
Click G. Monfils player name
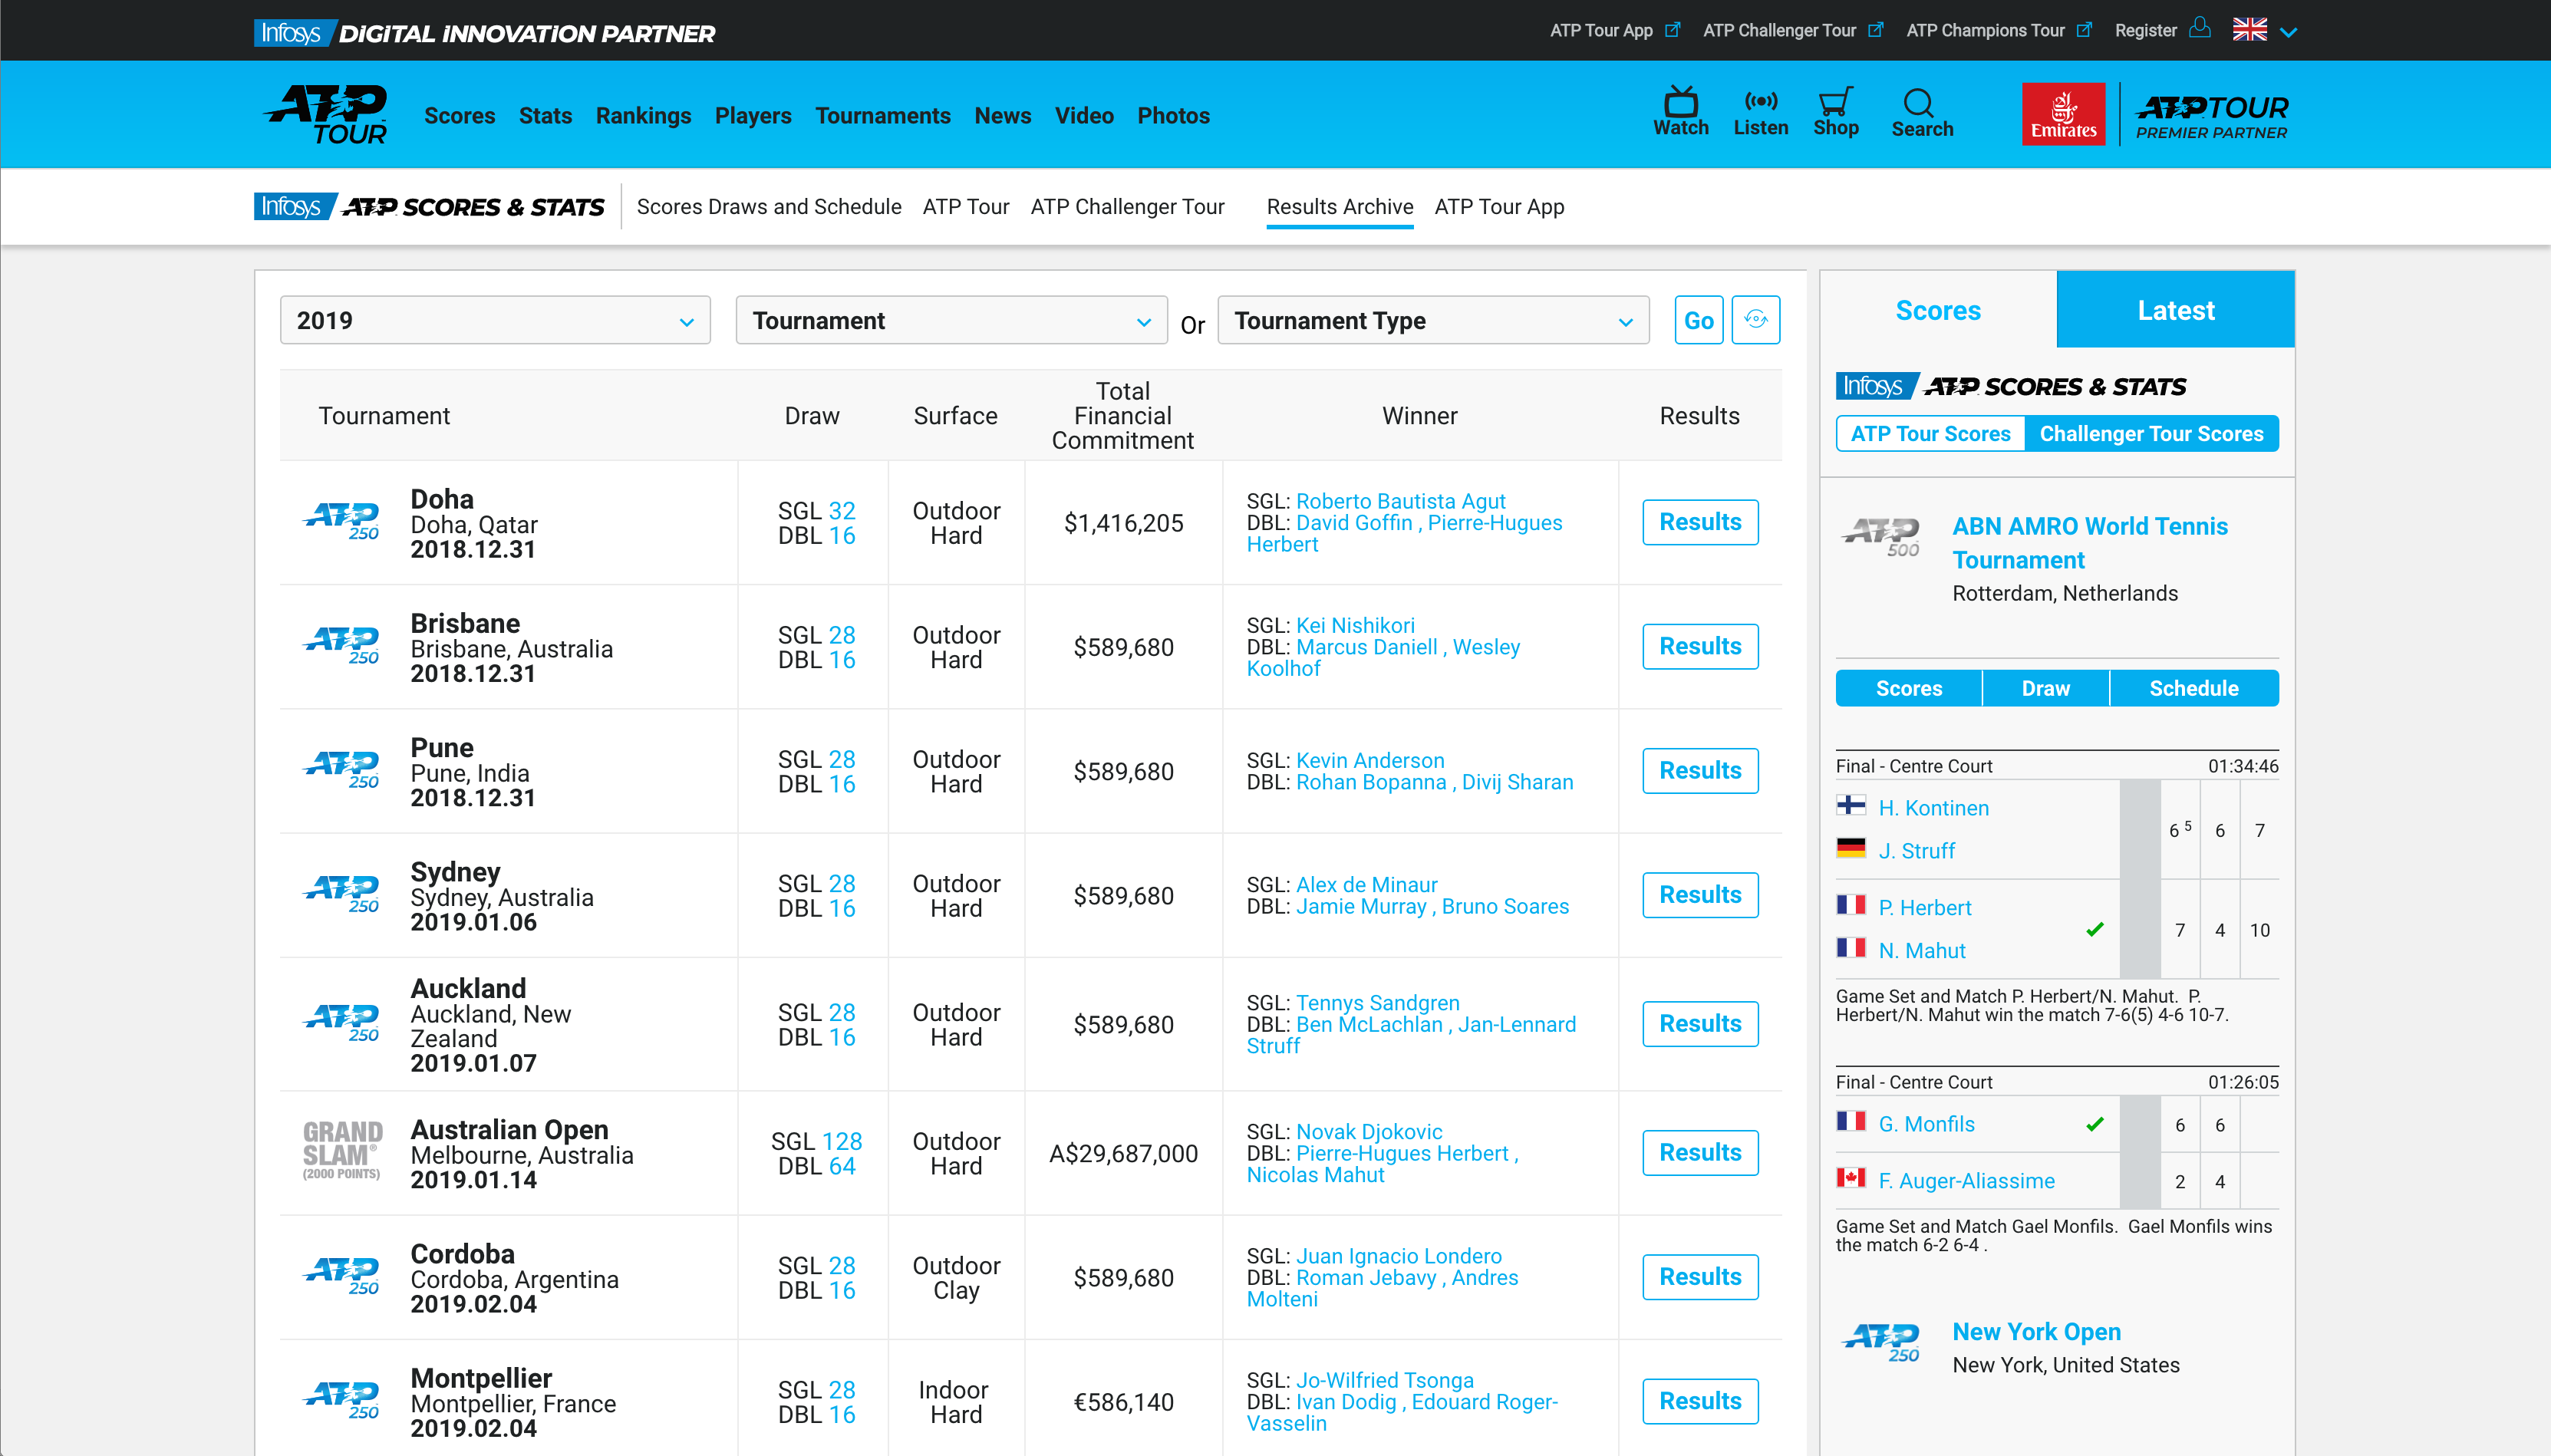pos(1926,1124)
